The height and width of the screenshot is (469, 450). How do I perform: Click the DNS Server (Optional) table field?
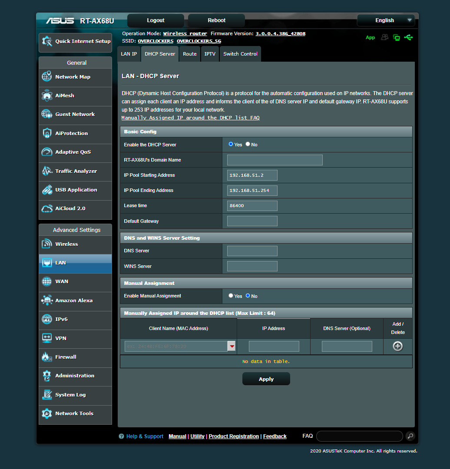click(x=347, y=346)
